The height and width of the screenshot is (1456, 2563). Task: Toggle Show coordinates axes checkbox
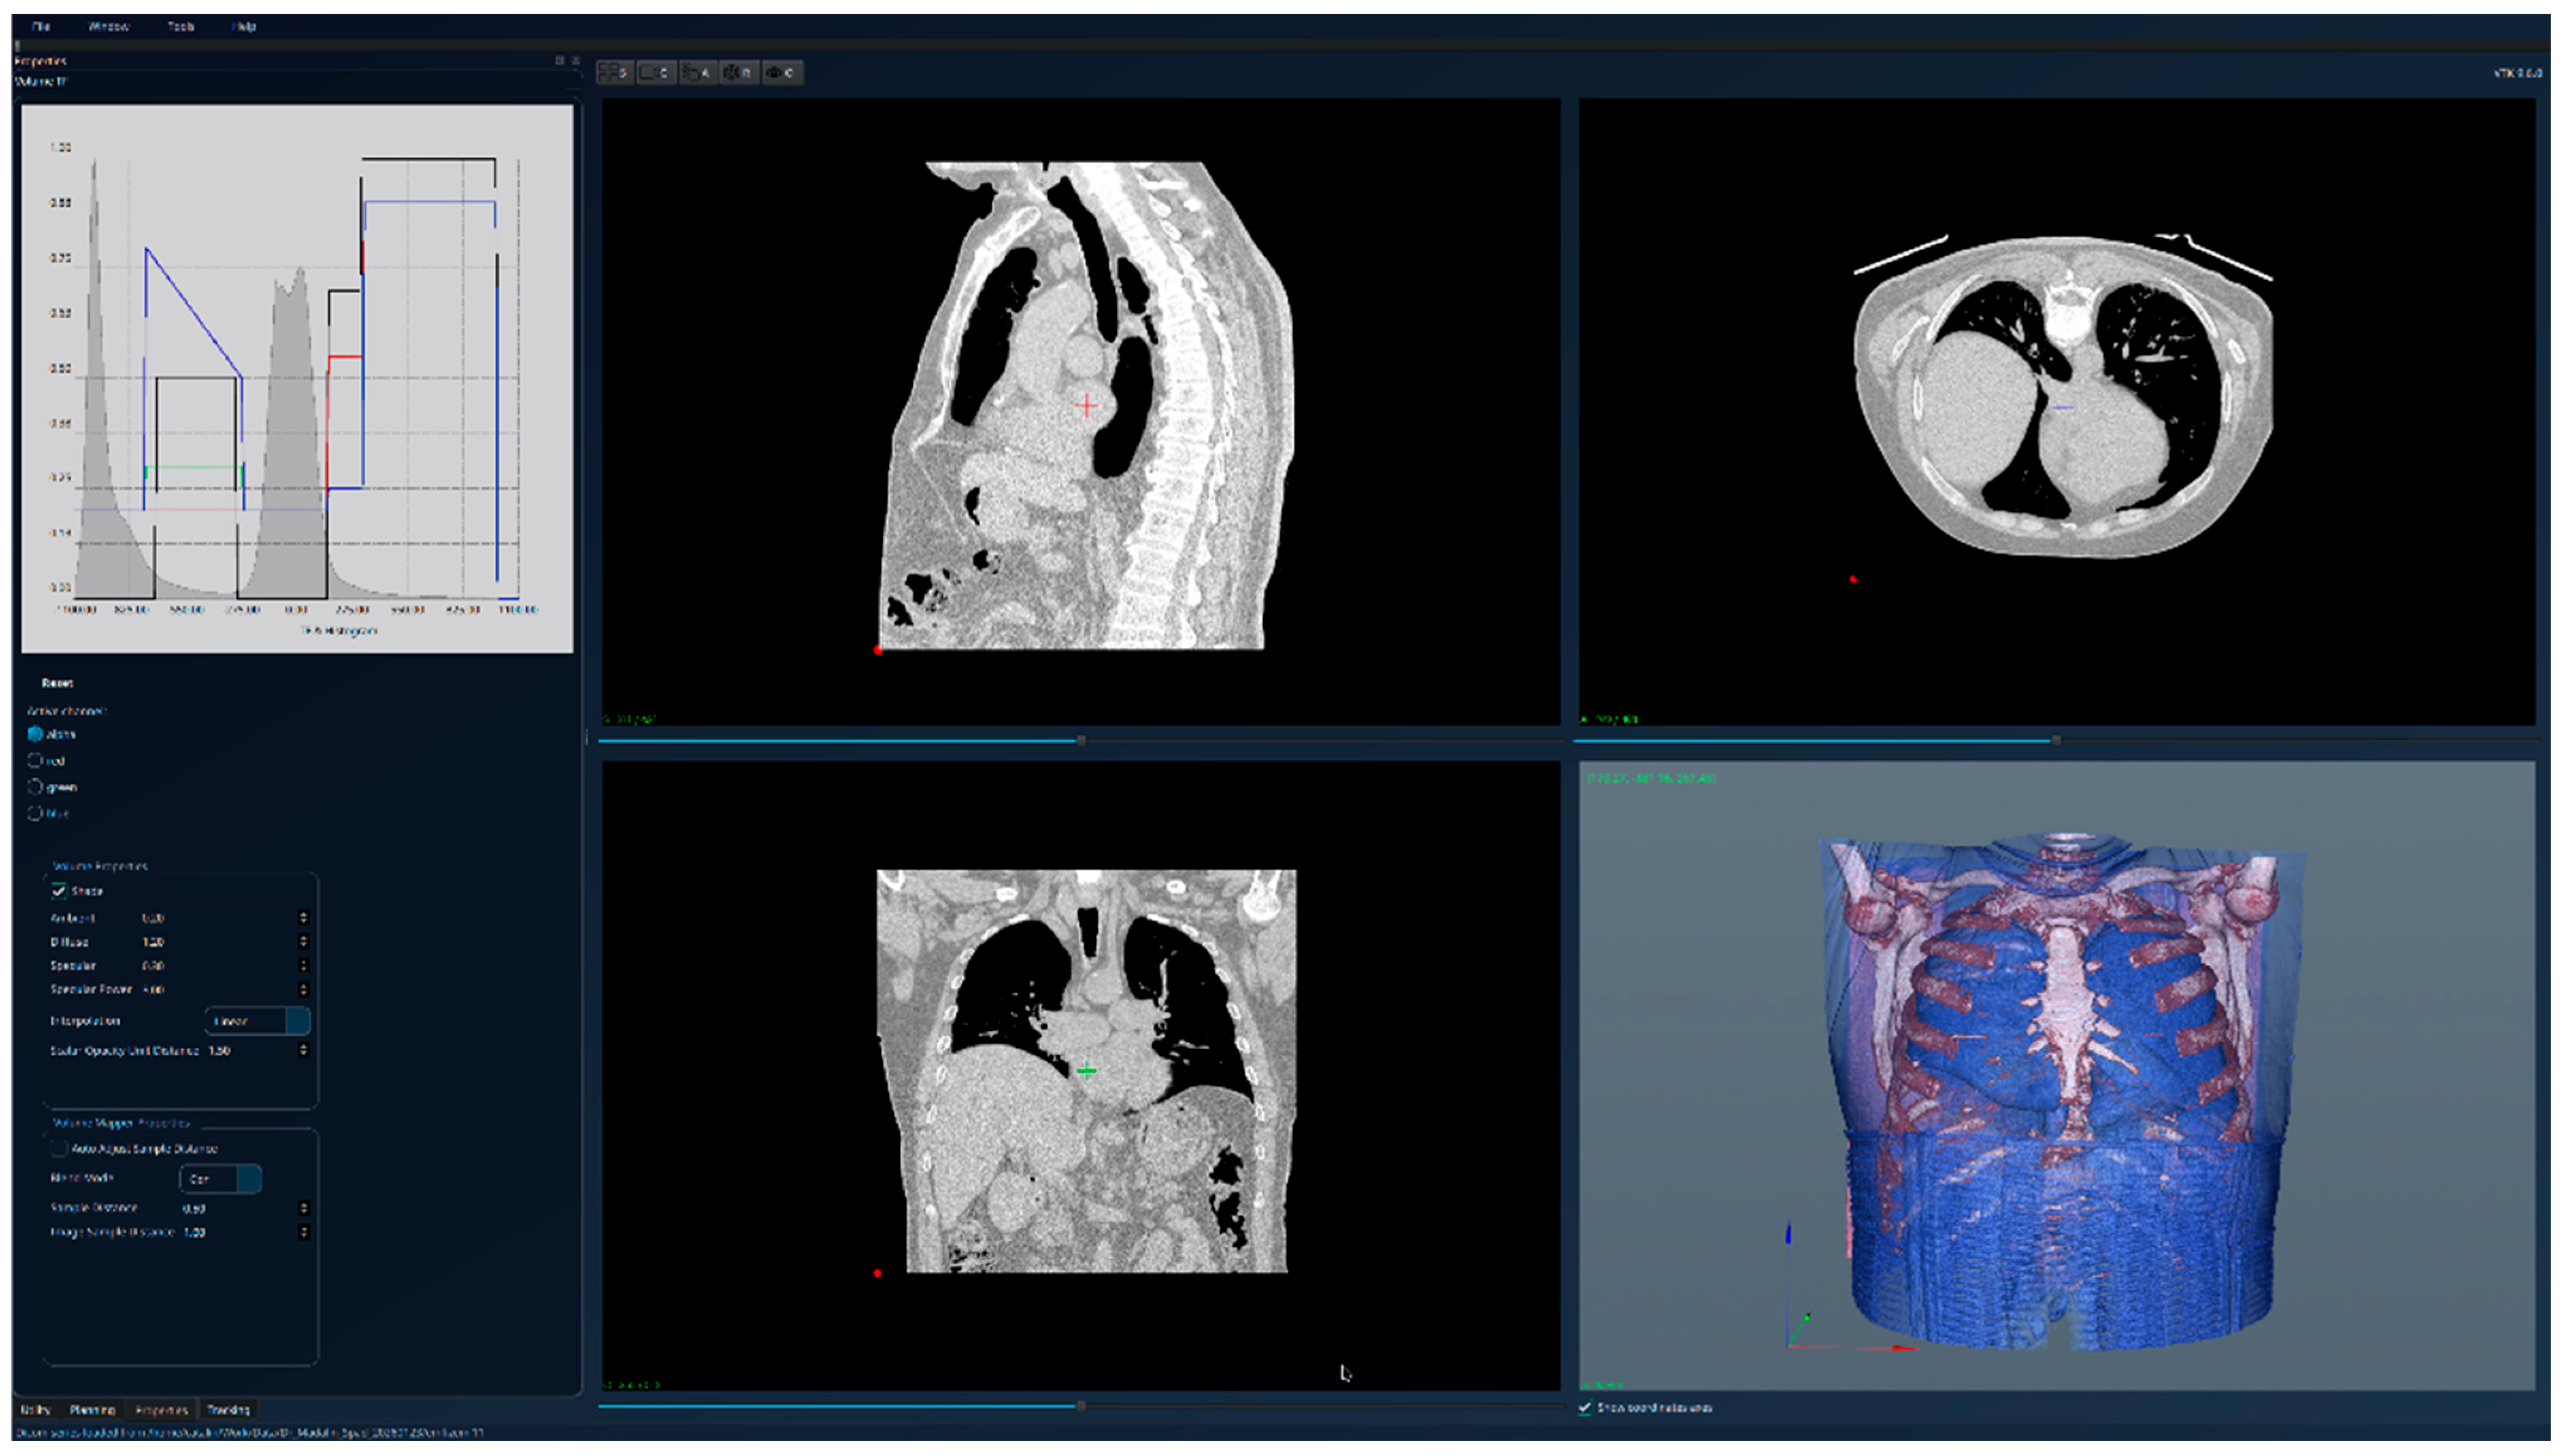(x=1585, y=1408)
